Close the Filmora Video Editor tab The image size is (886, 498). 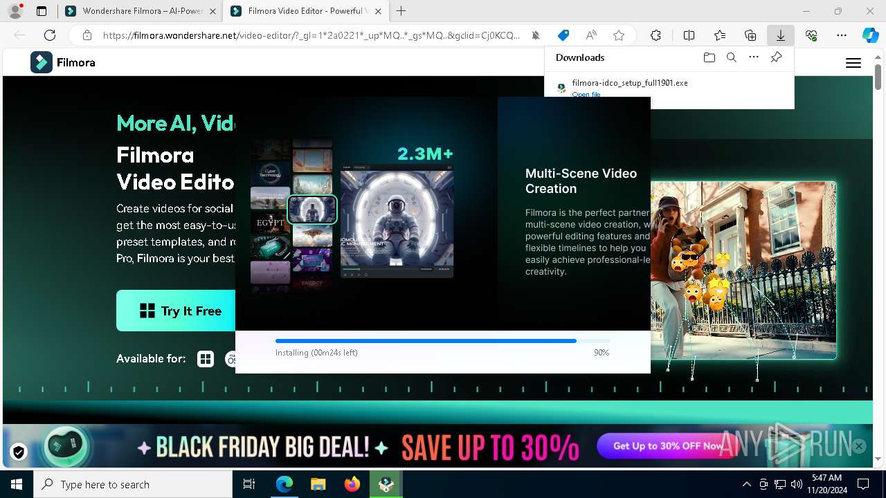pos(378,11)
